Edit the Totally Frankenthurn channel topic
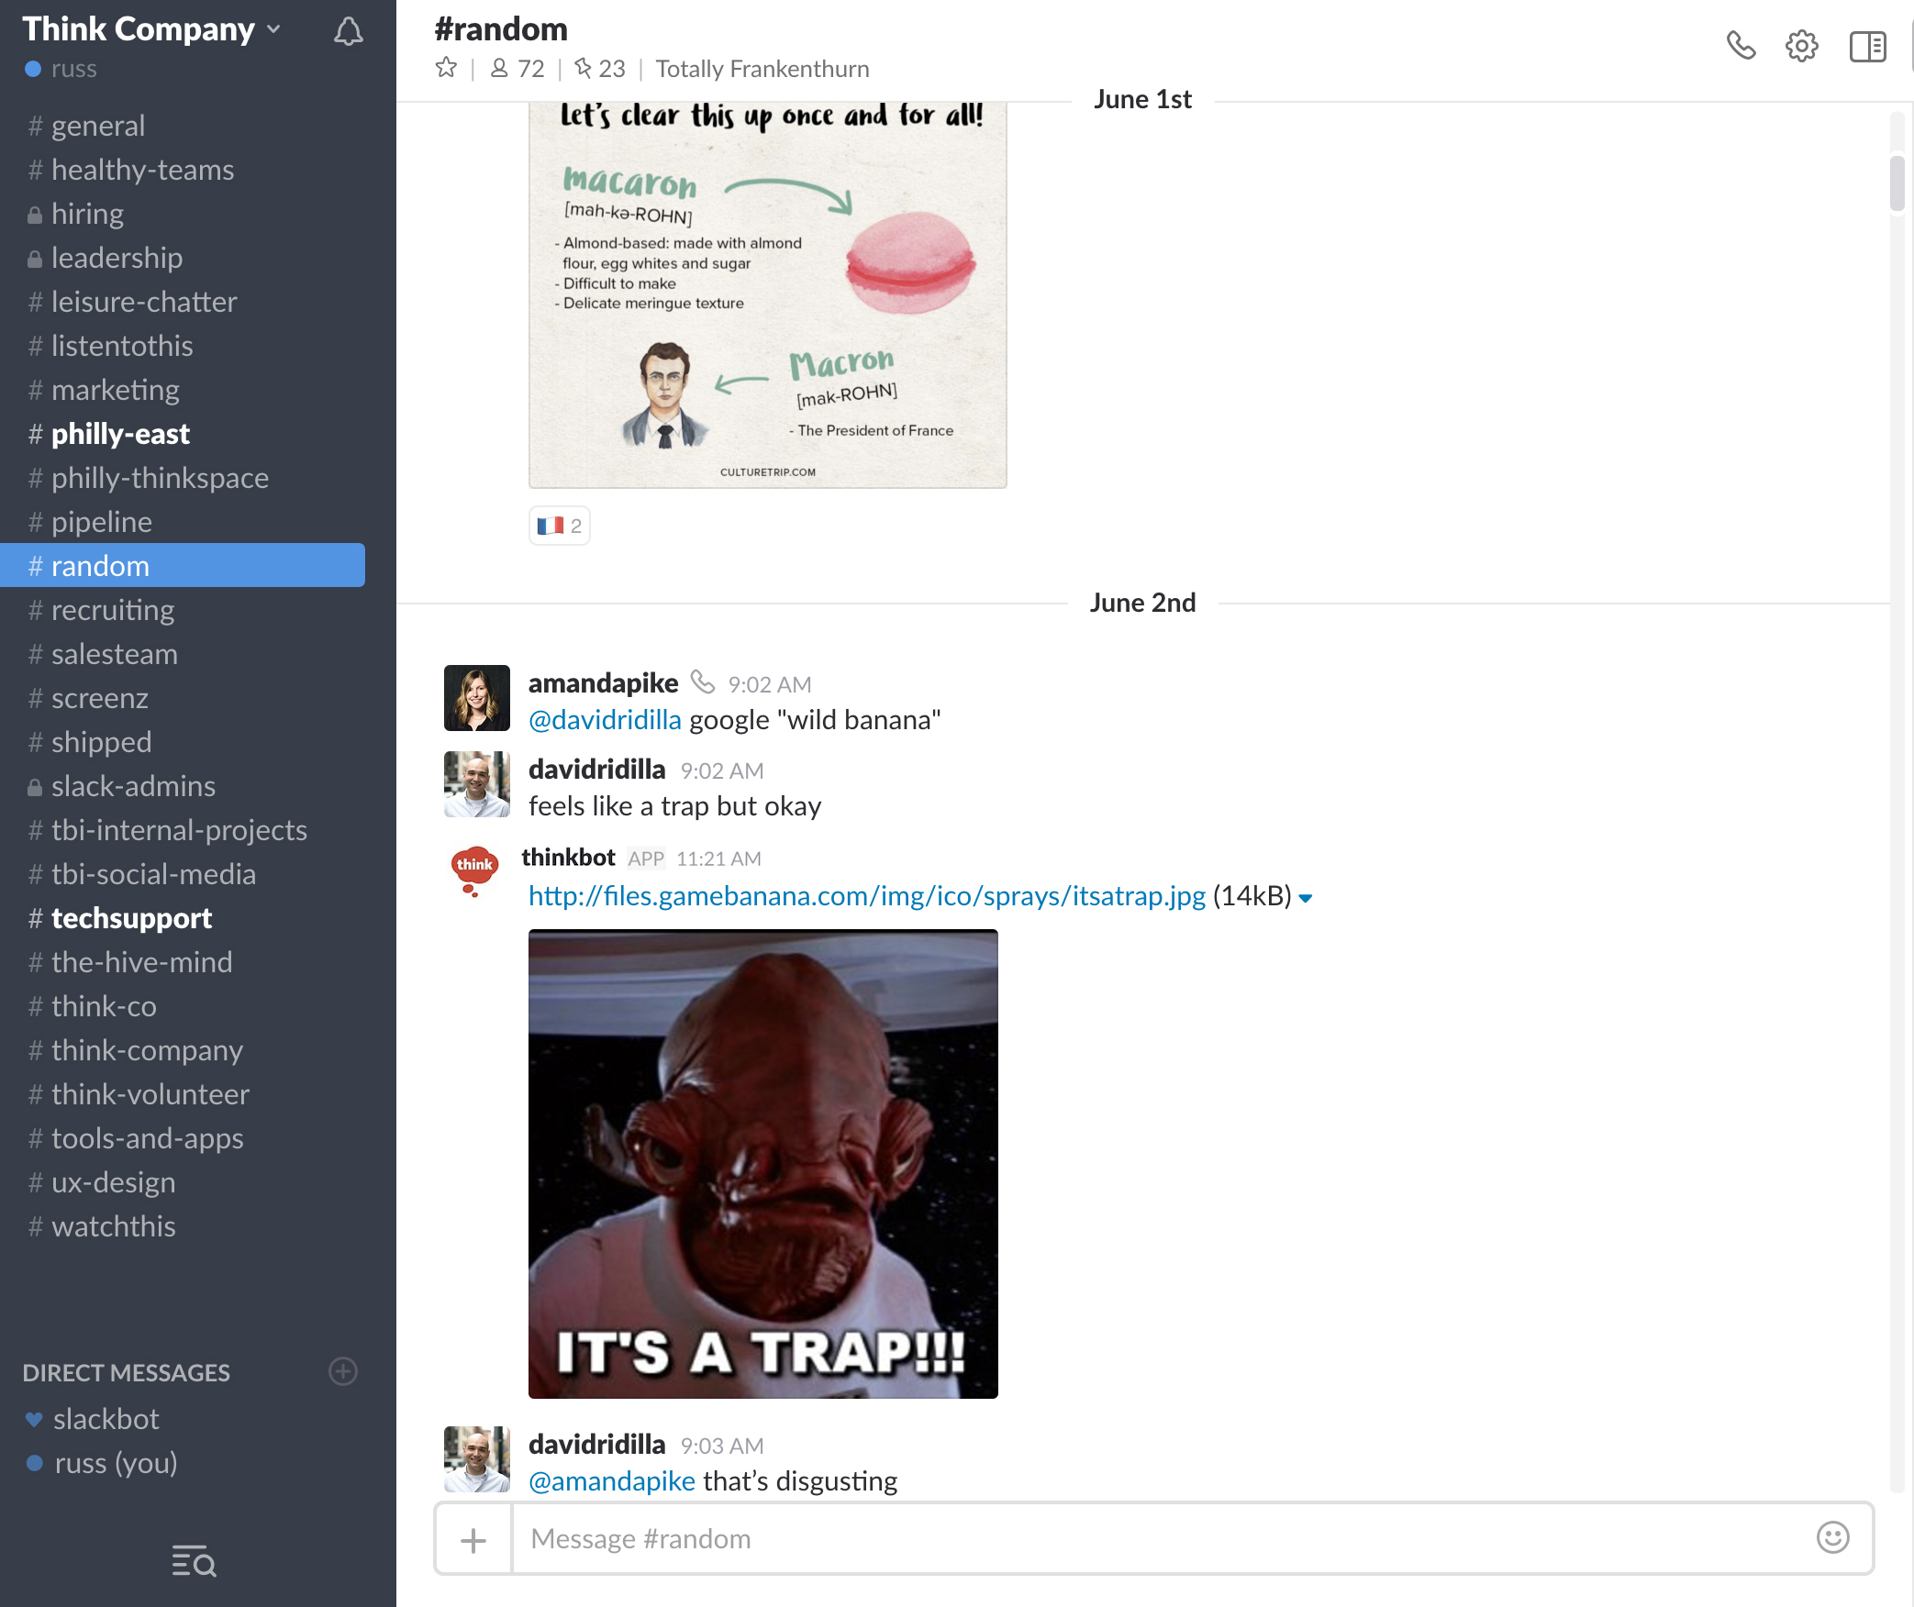The image size is (1914, 1607). [x=762, y=69]
